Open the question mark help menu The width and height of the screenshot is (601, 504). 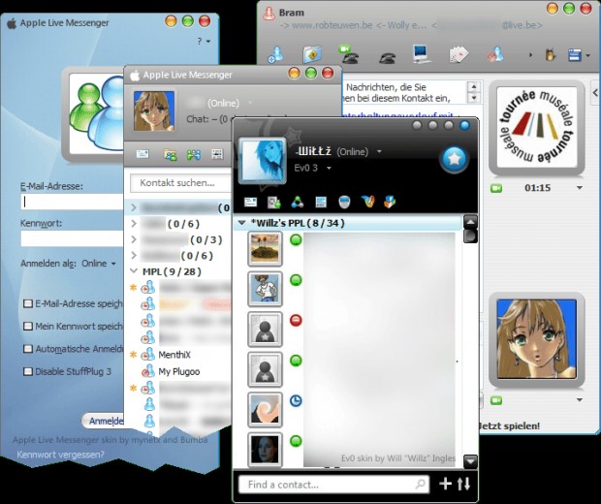(x=204, y=41)
